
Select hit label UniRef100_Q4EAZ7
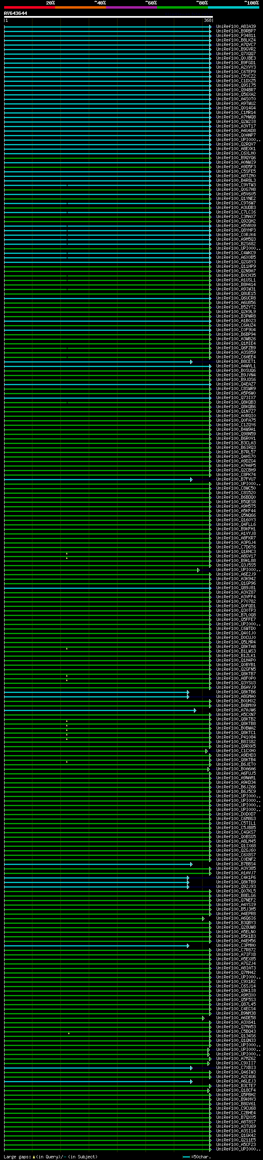click(236, 384)
